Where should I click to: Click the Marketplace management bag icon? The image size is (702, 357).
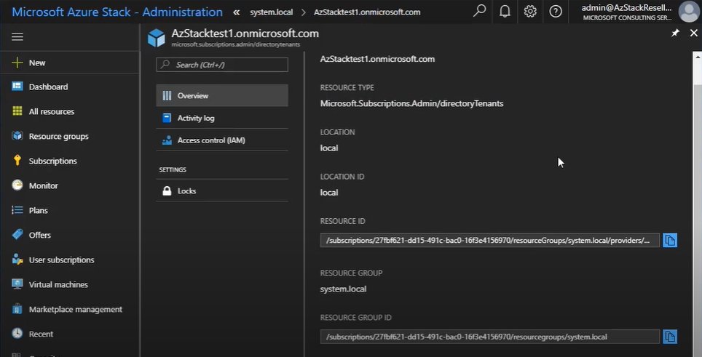click(17, 309)
